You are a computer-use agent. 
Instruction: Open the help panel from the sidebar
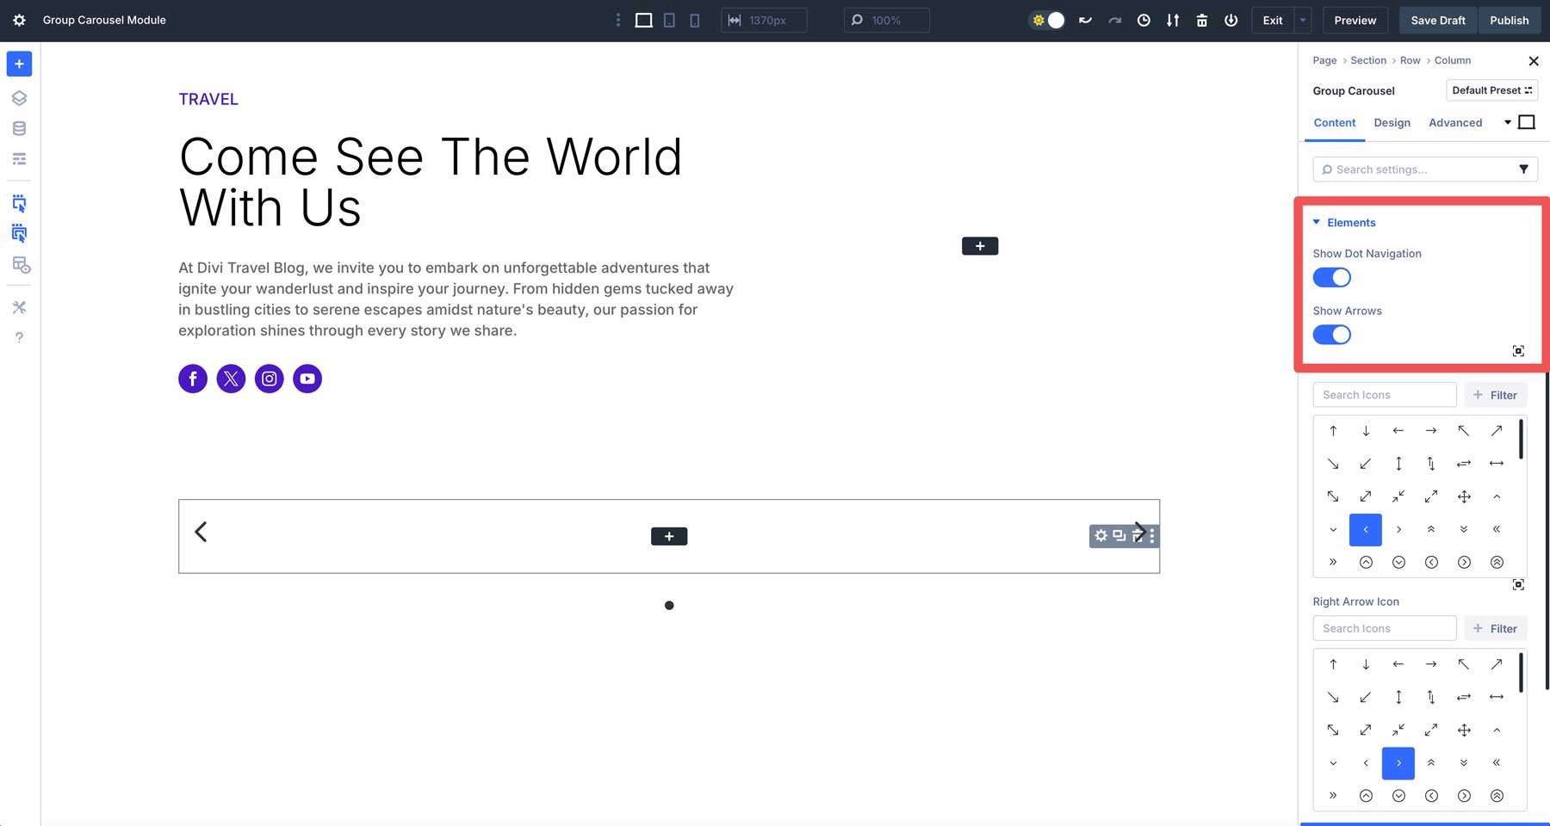point(19,336)
